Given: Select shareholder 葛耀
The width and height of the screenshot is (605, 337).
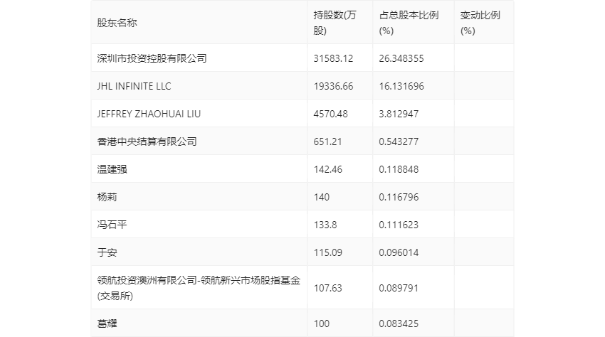Looking at the screenshot, I should tap(107, 323).
